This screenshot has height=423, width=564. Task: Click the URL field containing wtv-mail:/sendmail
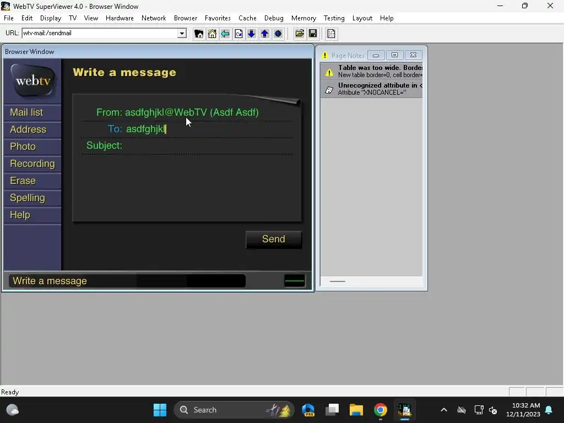tap(100, 34)
